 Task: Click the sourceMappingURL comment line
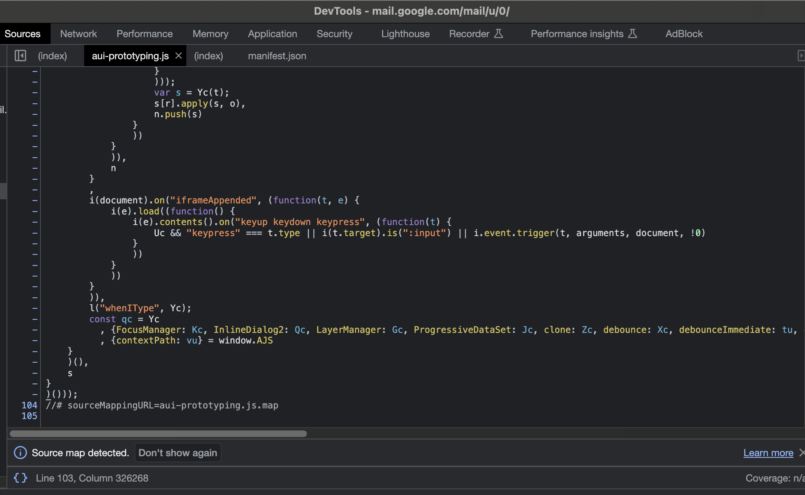162,405
